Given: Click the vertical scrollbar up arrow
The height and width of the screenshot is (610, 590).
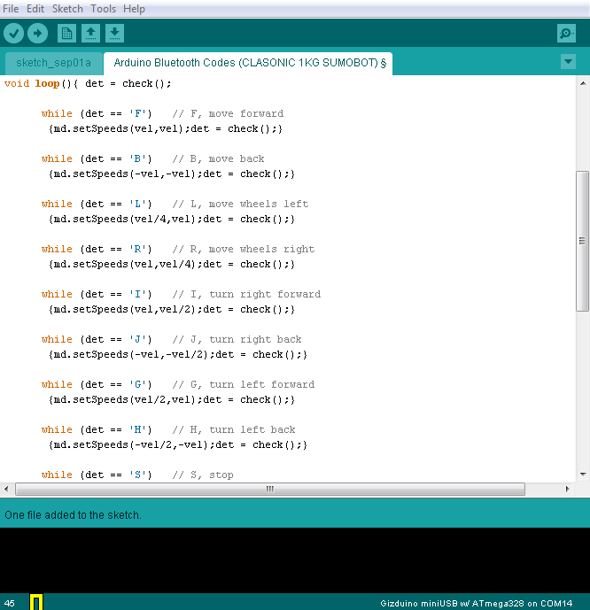Looking at the screenshot, I should (x=583, y=83).
